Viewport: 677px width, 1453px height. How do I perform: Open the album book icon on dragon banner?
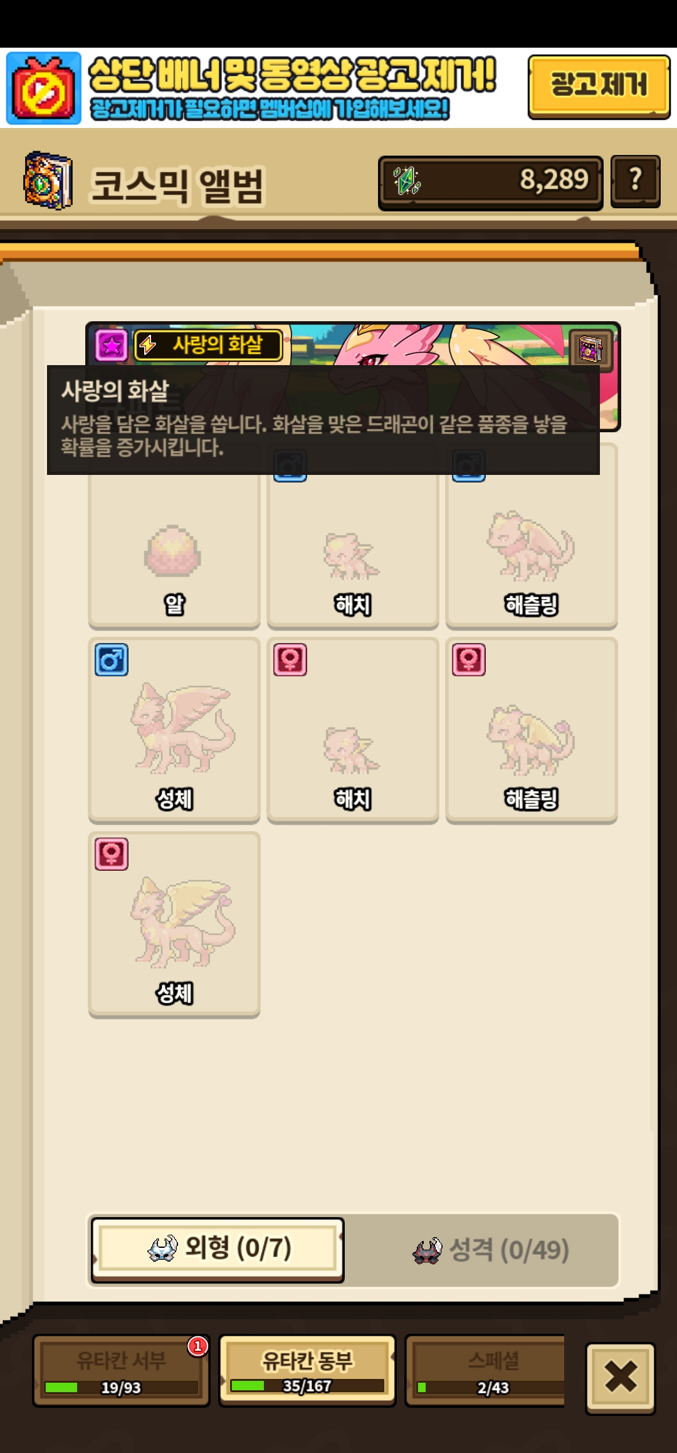click(x=590, y=348)
